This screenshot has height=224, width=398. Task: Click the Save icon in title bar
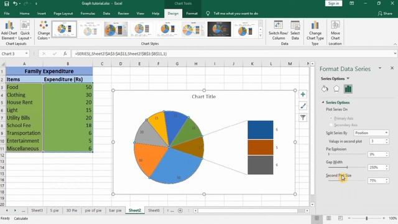(7, 4)
